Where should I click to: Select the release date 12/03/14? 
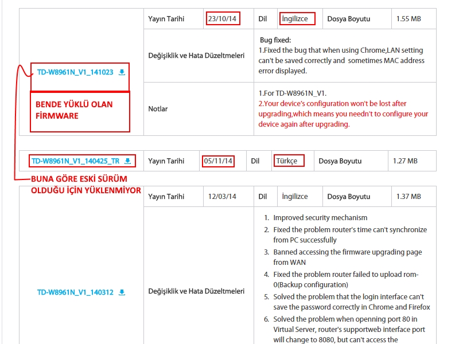coord(222,196)
